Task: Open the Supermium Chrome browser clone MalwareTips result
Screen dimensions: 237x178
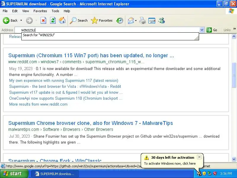Action: click(x=91, y=123)
